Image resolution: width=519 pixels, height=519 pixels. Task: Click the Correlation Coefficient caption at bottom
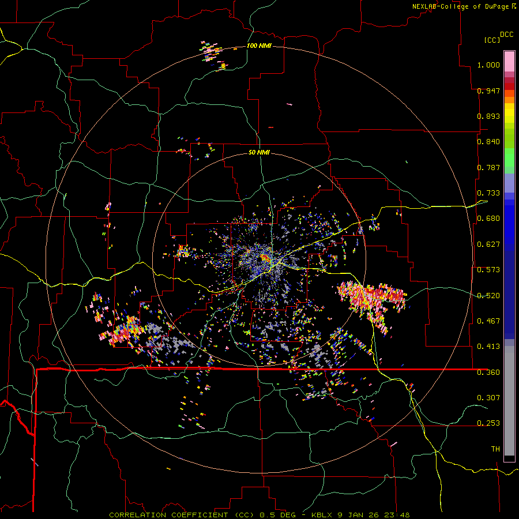coord(259,515)
